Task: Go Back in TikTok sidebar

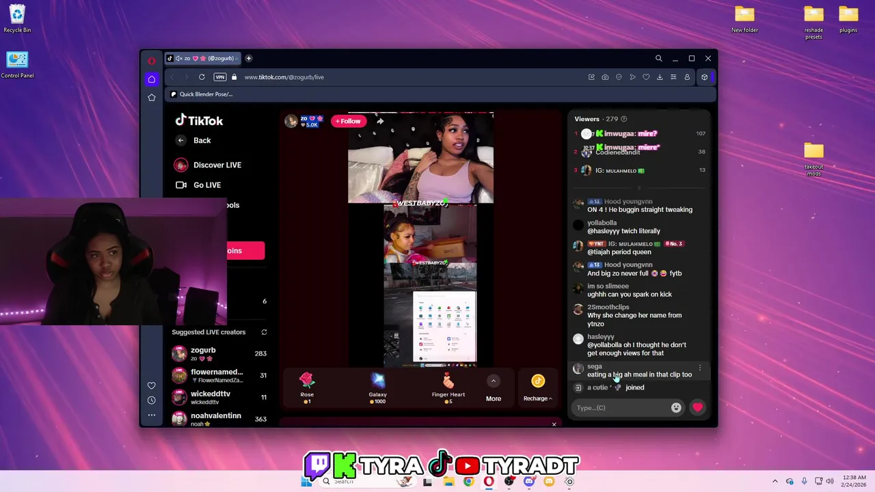Action: tap(194, 140)
